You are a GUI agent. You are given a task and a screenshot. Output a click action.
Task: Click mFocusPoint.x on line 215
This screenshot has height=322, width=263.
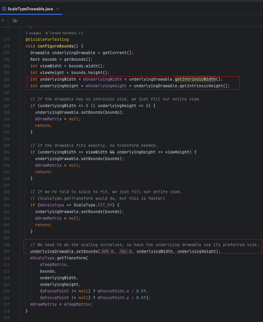[x=113, y=291]
